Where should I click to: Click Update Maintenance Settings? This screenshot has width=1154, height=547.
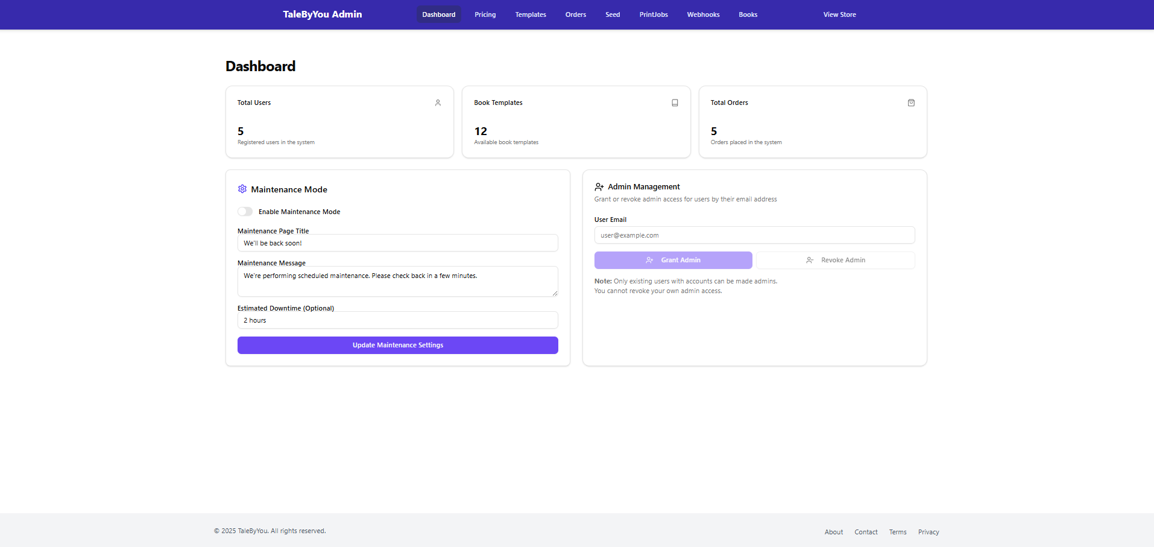pos(397,345)
